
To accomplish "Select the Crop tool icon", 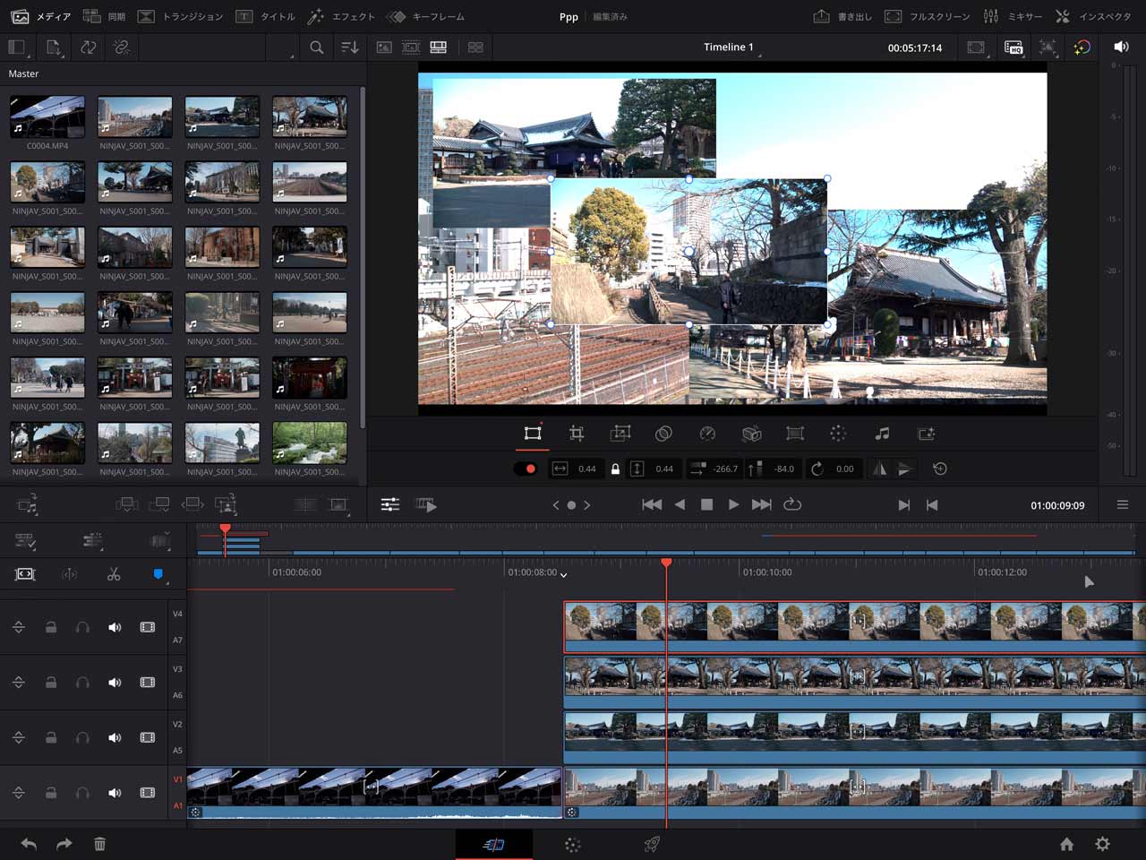I will tap(577, 434).
